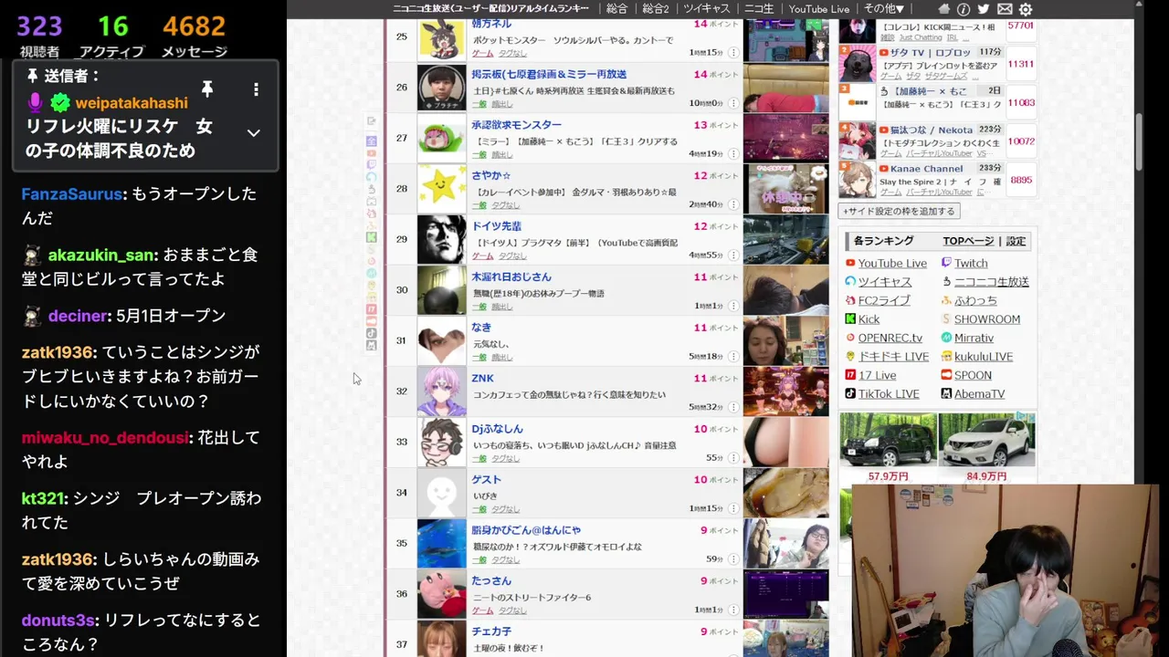Open the Twitter bird icon
The image size is (1169, 657).
click(x=985, y=9)
